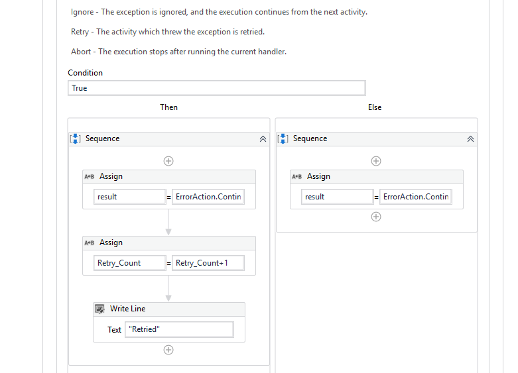The image size is (518, 373).
Task: Click the Write Line activity icon
Action: tap(100, 309)
